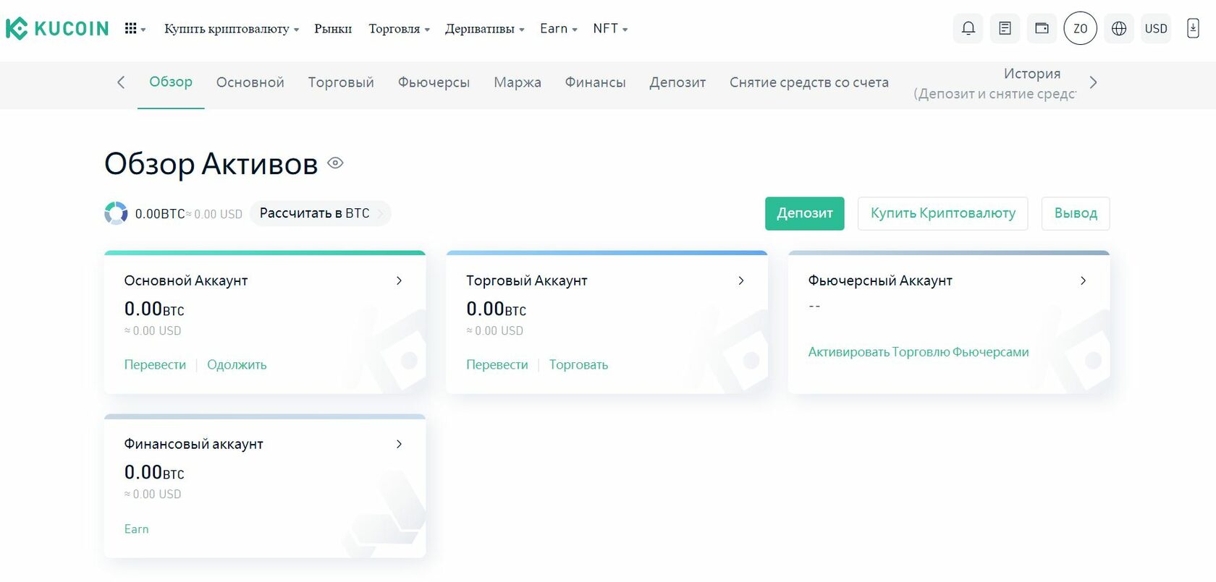
Task: Open Фьючерсный Аккаунт chevron arrow
Action: pyautogui.click(x=1084, y=281)
